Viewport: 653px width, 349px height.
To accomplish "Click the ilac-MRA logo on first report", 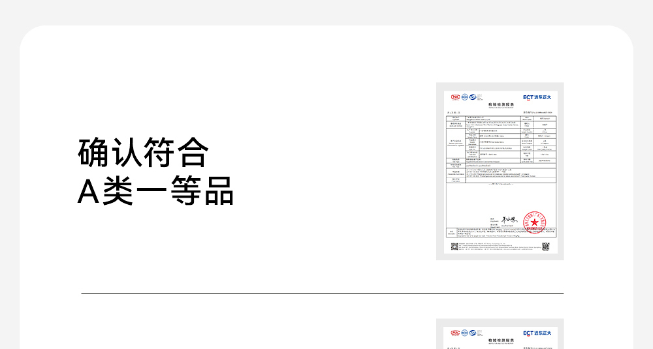I will click(465, 97).
